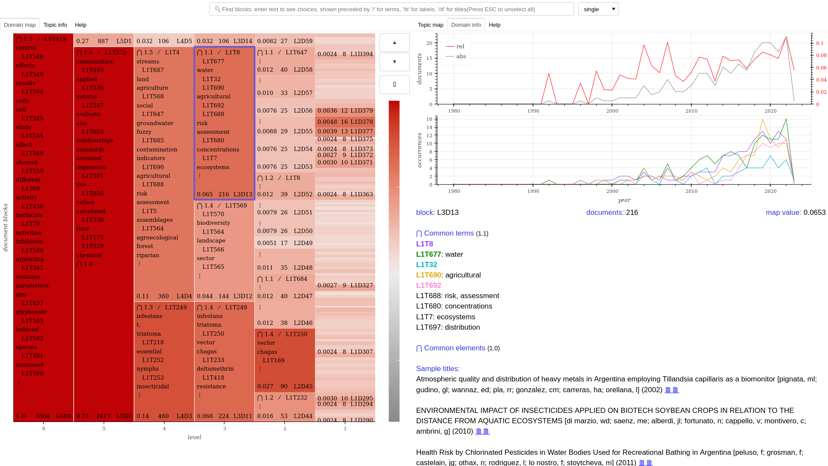This screenshot has height=466, width=828.
Task: Click the intersection icon of L1T419 block
Action: coord(19,39)
